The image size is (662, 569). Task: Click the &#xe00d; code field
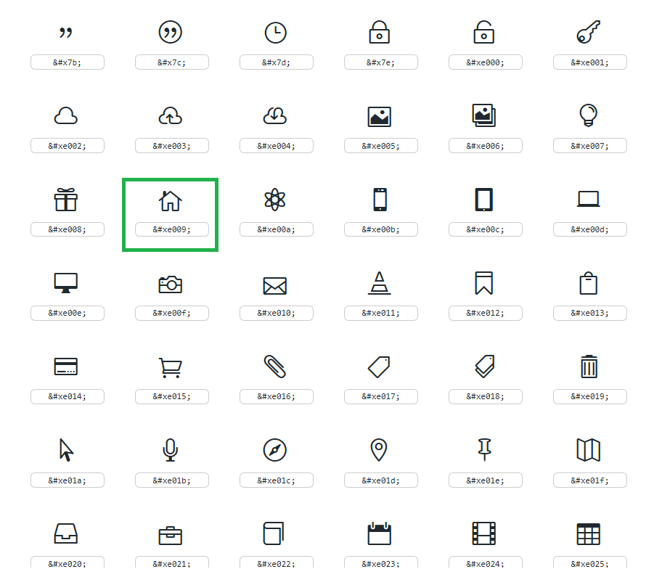pos(590,229)
